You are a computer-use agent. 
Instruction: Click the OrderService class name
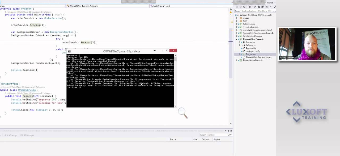click(x=27, y=90)
